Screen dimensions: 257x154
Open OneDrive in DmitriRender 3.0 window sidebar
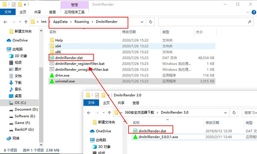click(103, 131)
